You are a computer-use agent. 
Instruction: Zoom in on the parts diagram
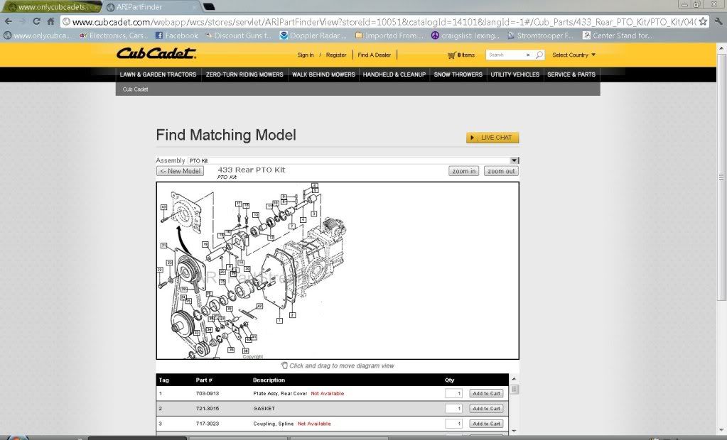tap(463, 171)
